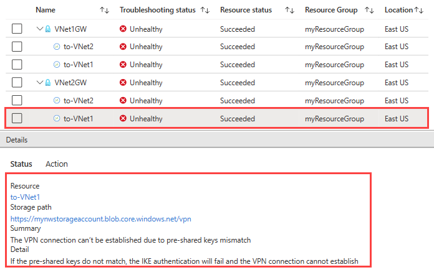Sort by Location column arrows
Screen dimensions: 434x270
click(x=419, y=10)
